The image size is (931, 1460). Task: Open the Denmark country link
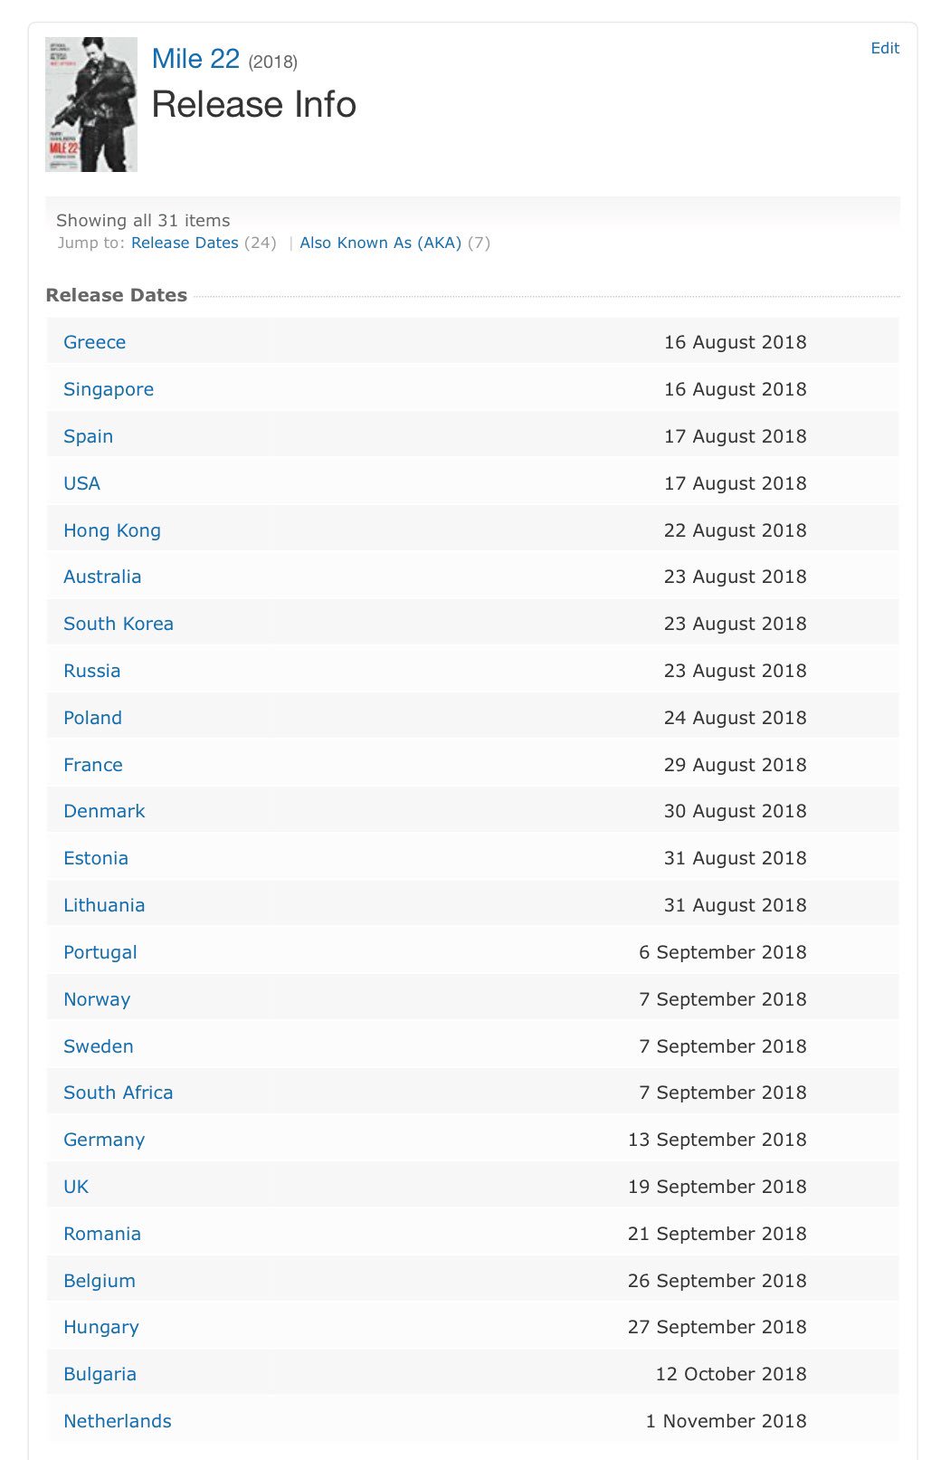tap(104, 811)
